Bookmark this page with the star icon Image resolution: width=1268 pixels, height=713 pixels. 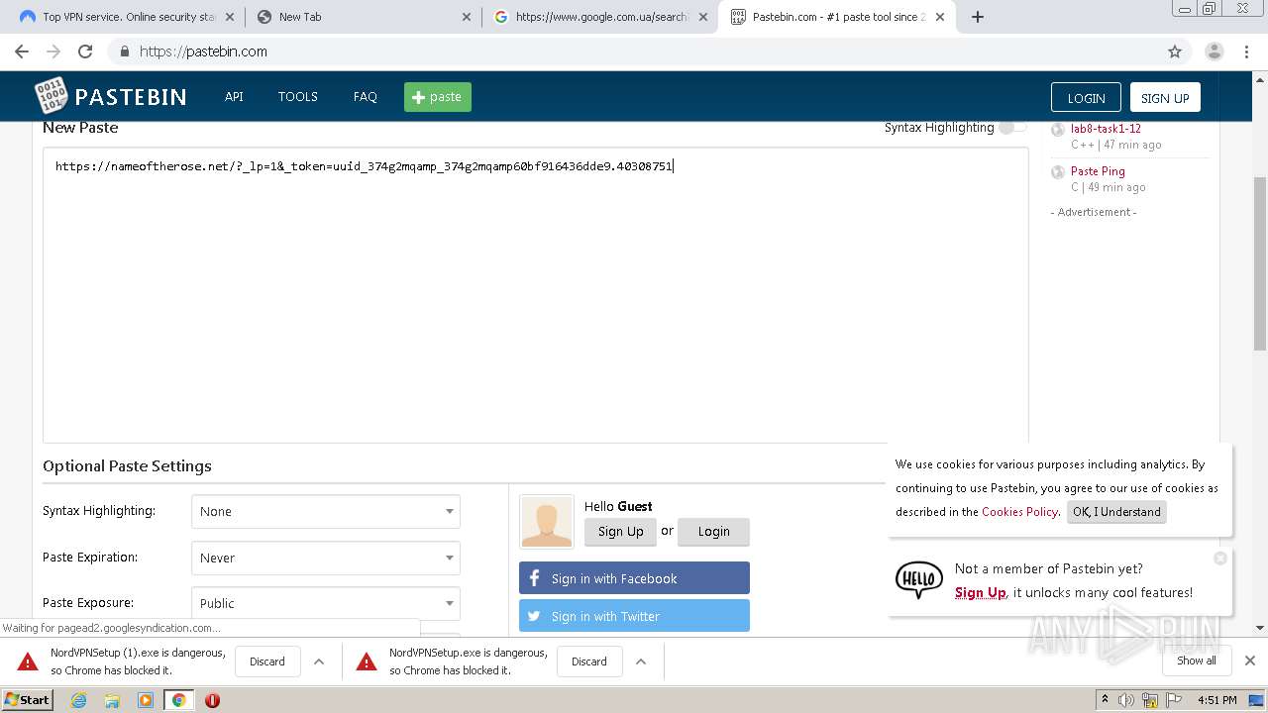[x=1175, y=51]
